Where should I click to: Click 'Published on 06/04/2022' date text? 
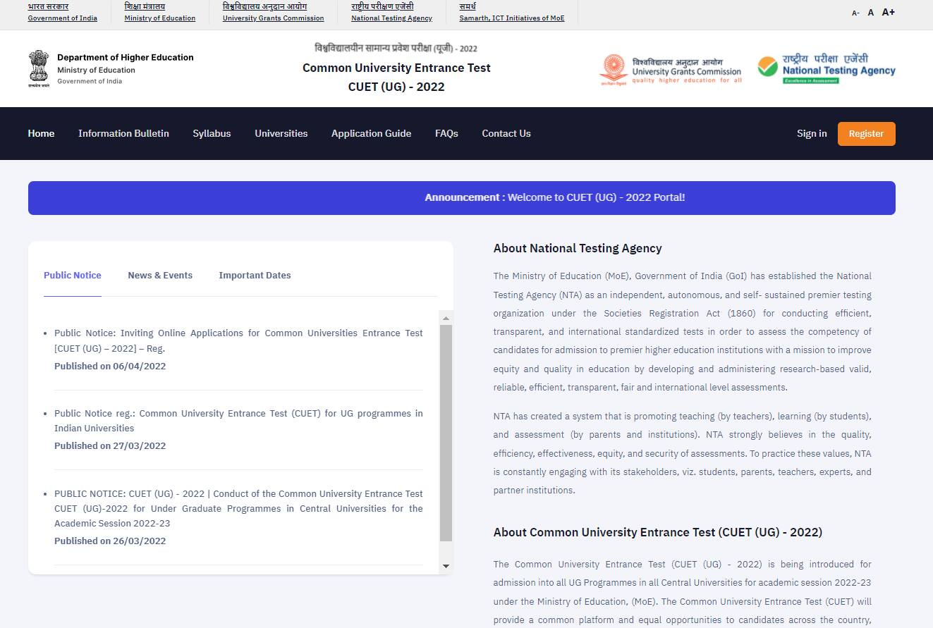[x=110, y=366]
